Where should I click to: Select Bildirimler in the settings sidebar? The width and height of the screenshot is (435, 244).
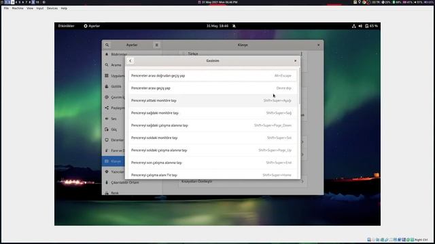tap(120, 54)
